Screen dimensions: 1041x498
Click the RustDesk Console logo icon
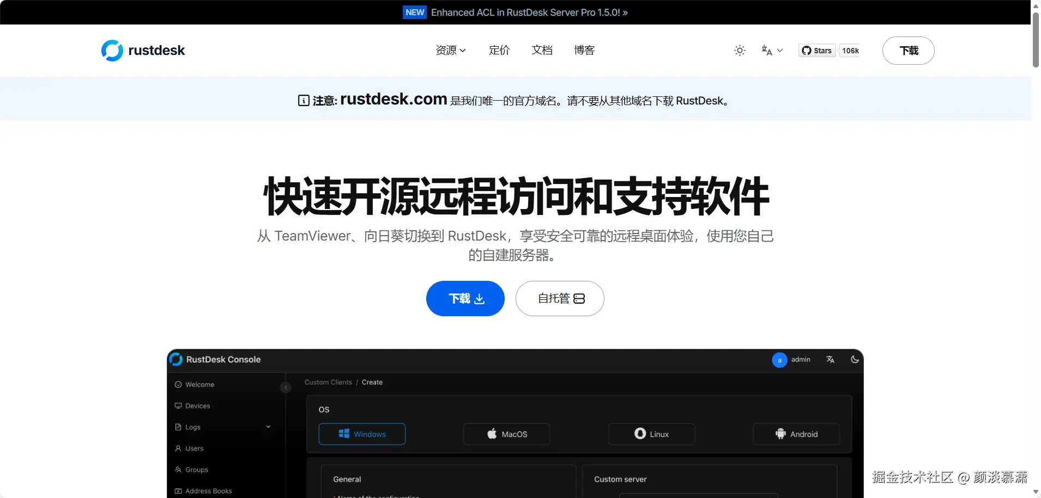pyautogui.click(x=176, y=359)
